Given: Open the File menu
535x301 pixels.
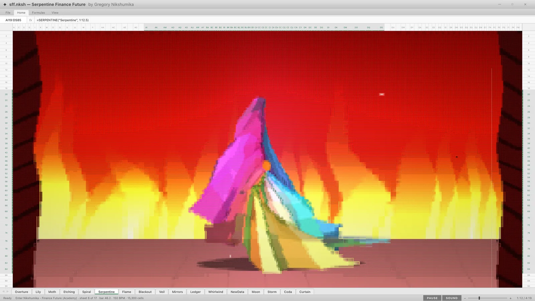Looking at the screenshot, I should (x=8, y=13).
